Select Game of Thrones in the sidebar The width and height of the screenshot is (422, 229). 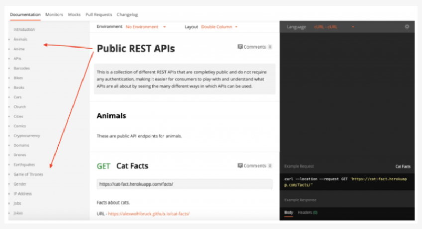pos(28,174)
